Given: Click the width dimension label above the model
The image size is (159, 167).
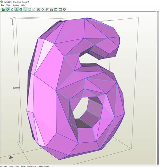Looking at the screenshot, I should point(62,21).
